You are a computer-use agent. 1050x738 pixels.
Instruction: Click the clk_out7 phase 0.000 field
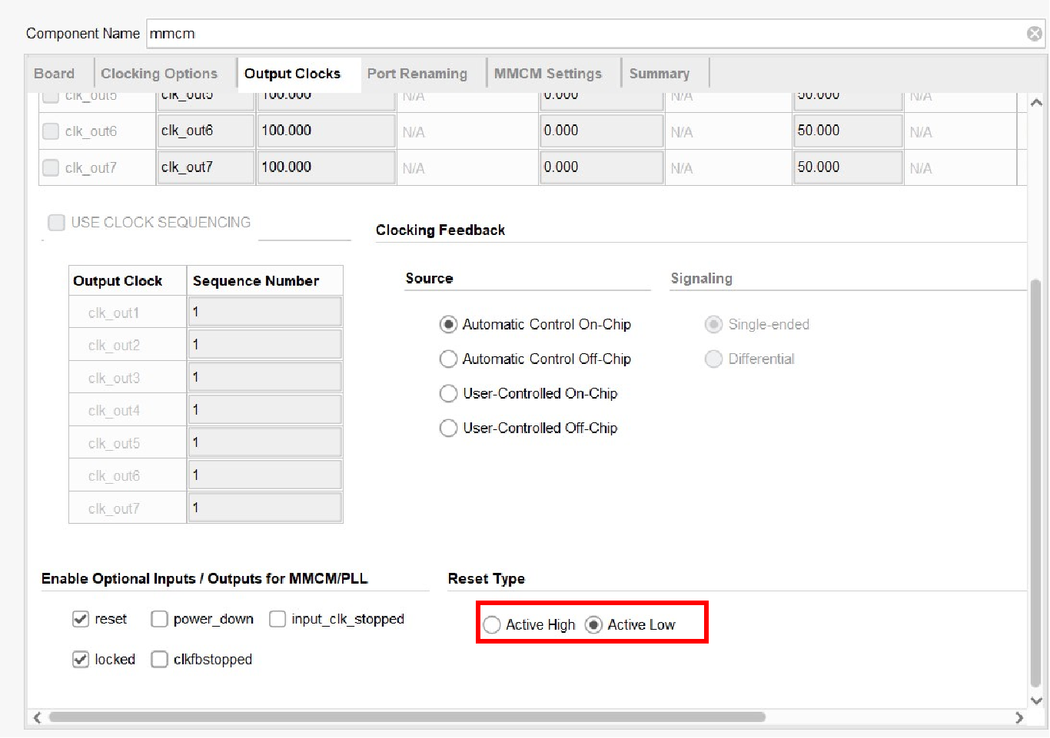pos(602,167)
